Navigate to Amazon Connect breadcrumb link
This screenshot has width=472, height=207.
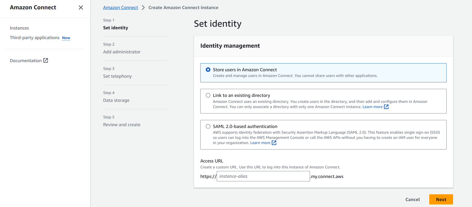tap(121, 8)
